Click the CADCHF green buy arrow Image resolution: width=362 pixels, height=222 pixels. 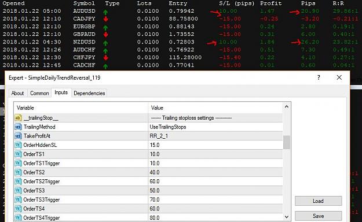[105, 66]
